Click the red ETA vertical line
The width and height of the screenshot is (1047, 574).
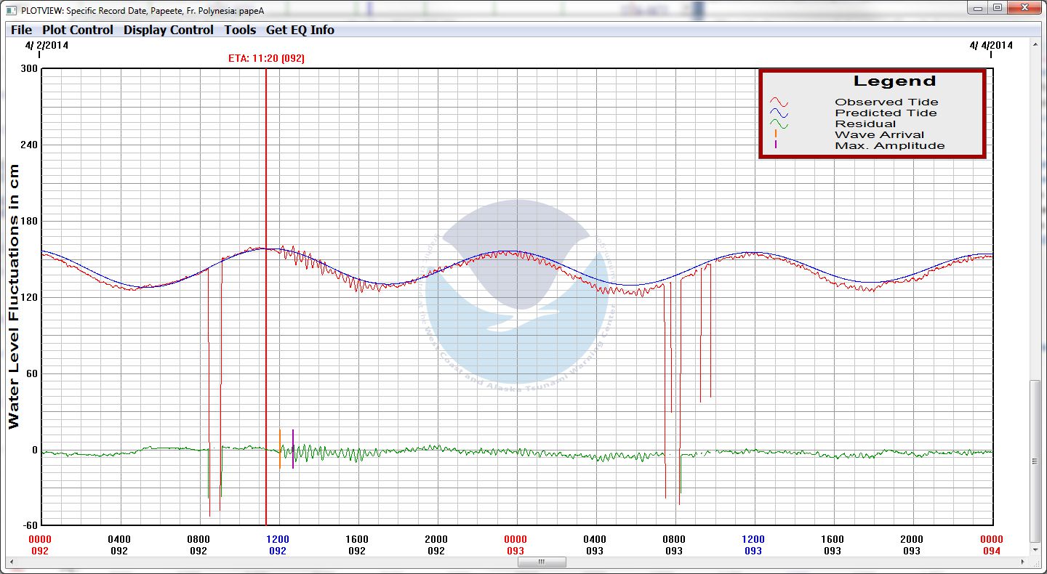[x=266, y=296]
